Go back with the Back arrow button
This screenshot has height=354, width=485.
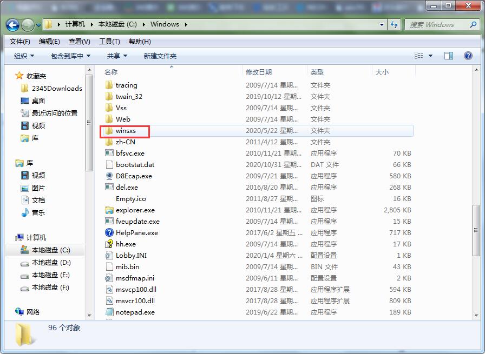point(12,25)
